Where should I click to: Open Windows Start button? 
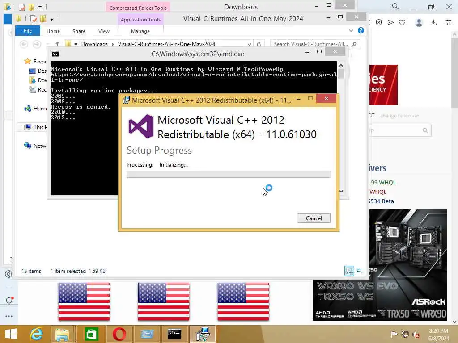point(11,334)
